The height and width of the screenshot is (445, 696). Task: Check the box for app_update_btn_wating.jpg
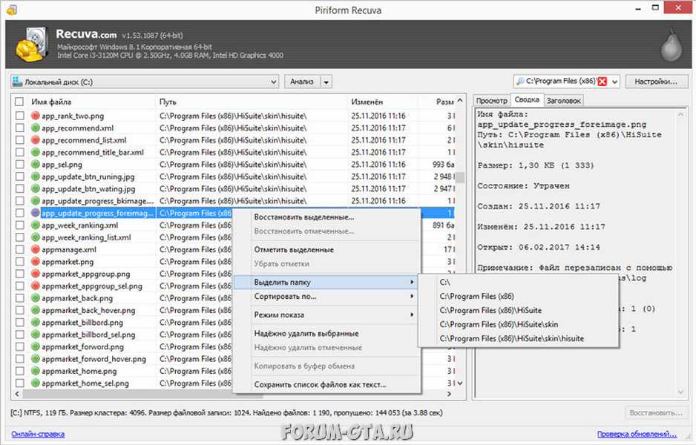19,189
